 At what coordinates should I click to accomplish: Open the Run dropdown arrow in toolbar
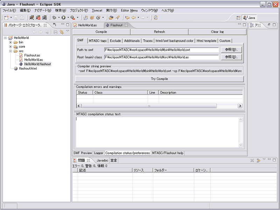pyautogui.click(x=68, y=17)
